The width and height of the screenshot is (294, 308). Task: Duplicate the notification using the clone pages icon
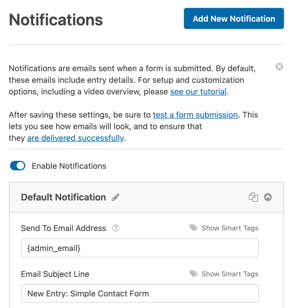[x=253, y=197]
